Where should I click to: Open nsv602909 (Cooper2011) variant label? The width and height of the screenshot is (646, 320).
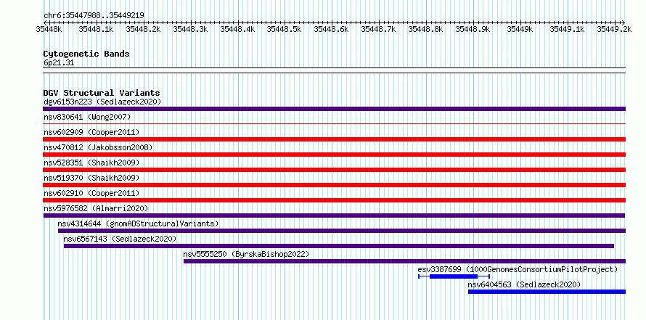coord(91,132)
